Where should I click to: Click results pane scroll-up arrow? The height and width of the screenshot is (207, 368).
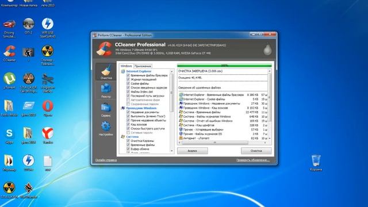[x=269, y=71]
